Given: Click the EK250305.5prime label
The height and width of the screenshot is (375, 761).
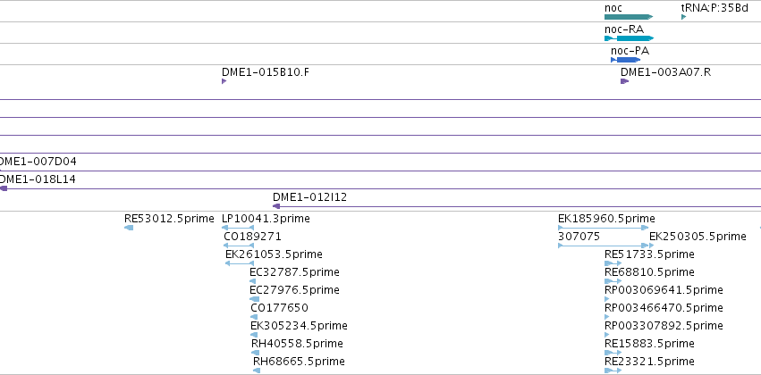Looking at the screenshot, I should [698, 237].
